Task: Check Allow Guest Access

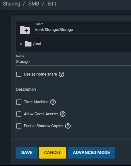Action: [x=19, y=114]
